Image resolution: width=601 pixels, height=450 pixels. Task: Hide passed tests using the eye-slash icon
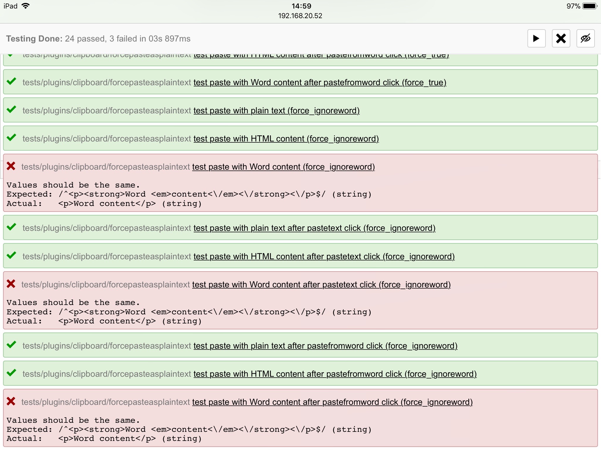click(585, 38)
